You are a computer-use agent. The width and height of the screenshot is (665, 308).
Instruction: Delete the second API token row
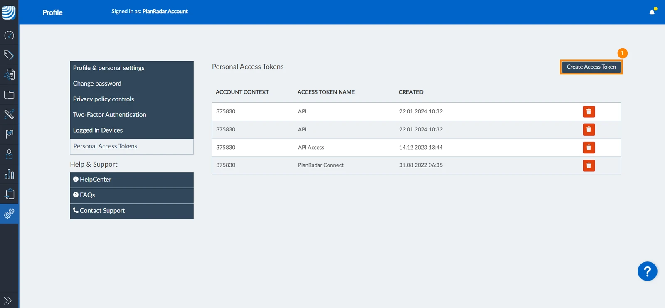pos(589,130)
